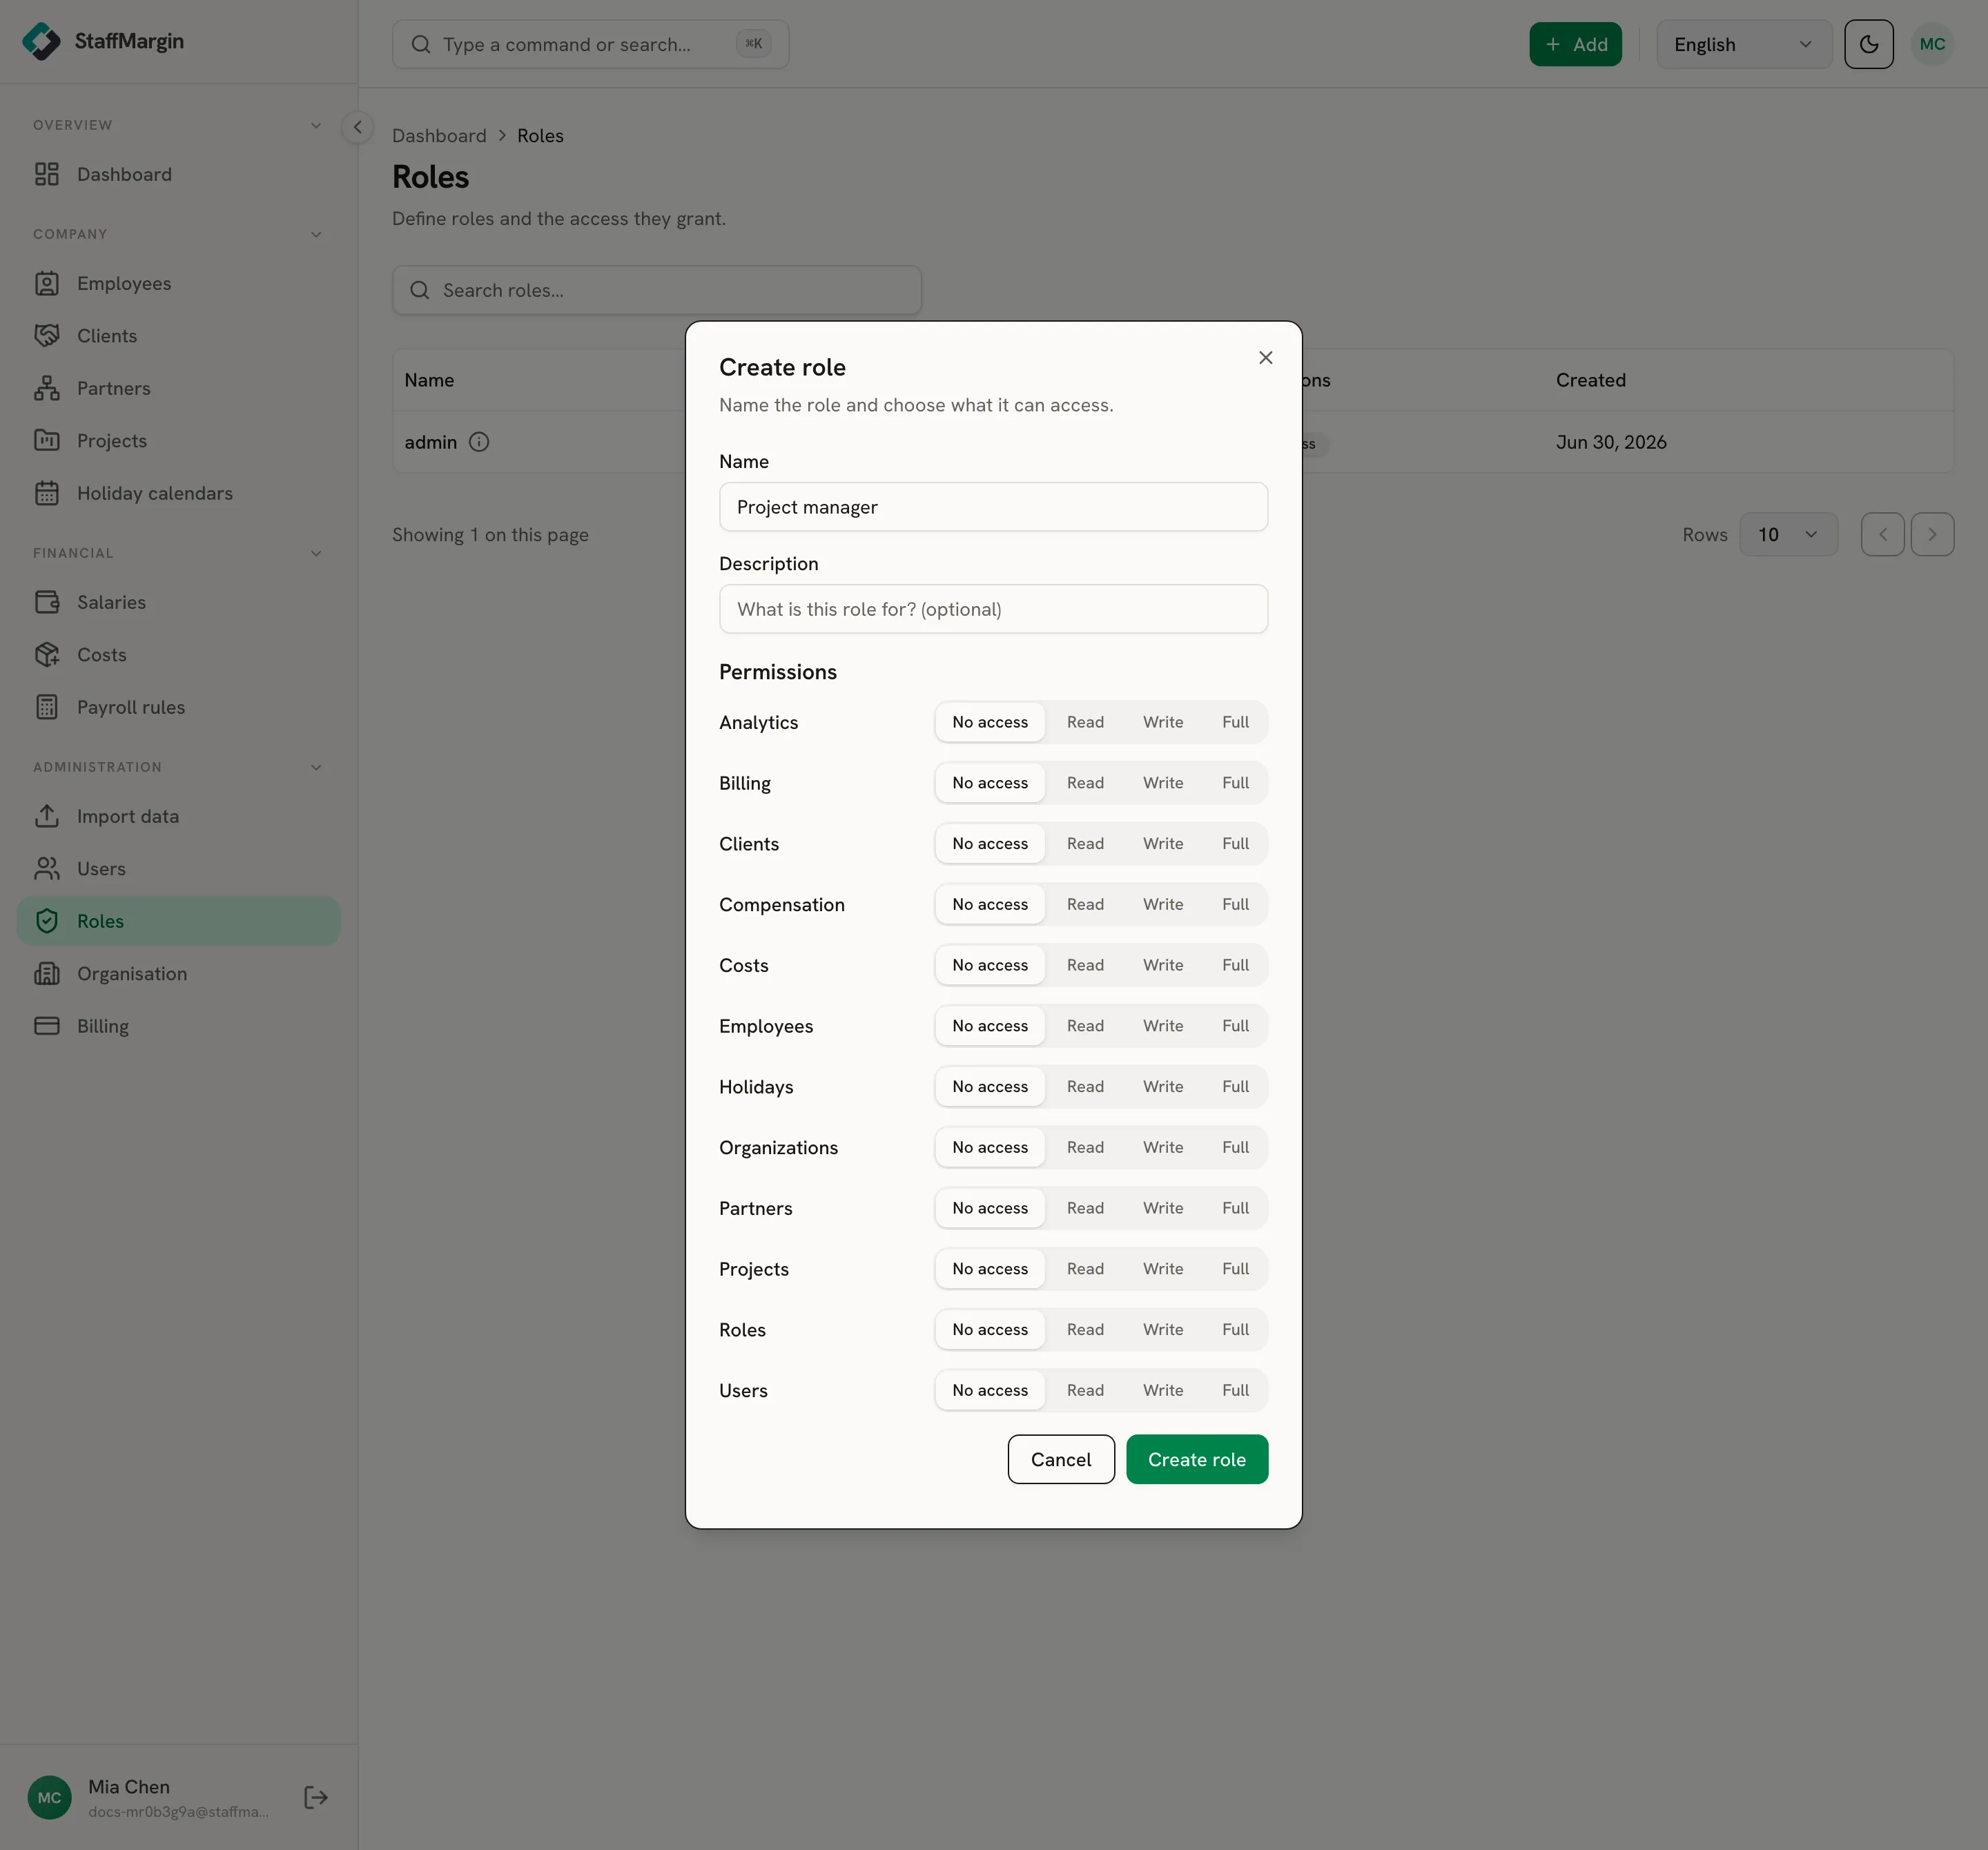1988x1850 pixels.
Task: Collapse the Company sidebar section
Action: (316, 234)
